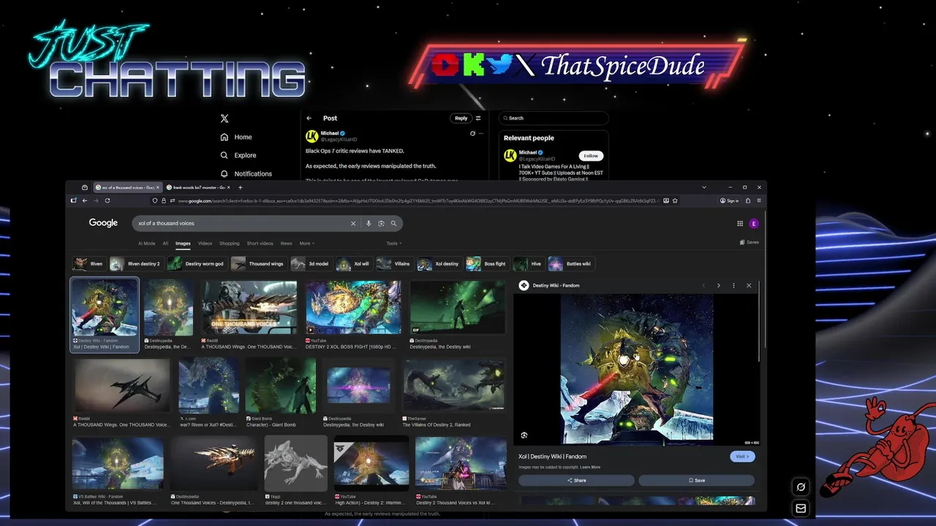Search inside image with Lens overlay icon
This screenshot has width=936, height=526.
point(524,435)
